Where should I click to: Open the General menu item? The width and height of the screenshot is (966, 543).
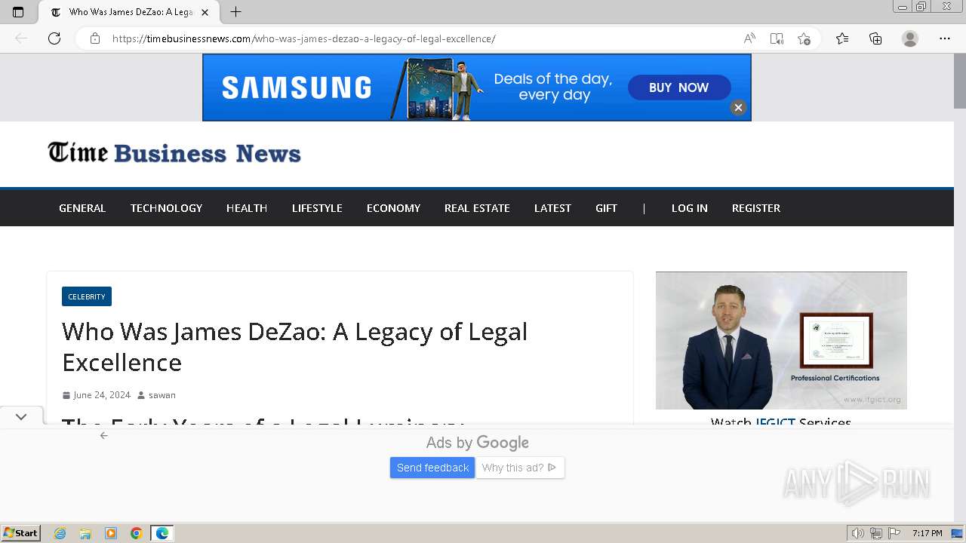click(x=82, y=208)
